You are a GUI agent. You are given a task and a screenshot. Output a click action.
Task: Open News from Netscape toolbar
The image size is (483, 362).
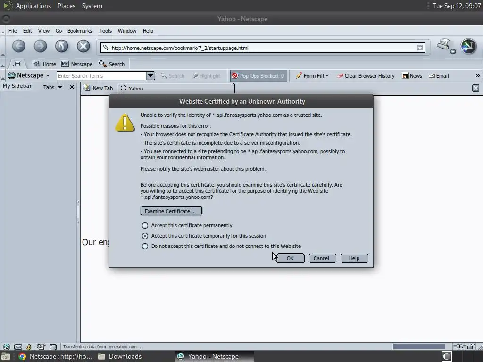pyautogui.click(x=412, y=76)
